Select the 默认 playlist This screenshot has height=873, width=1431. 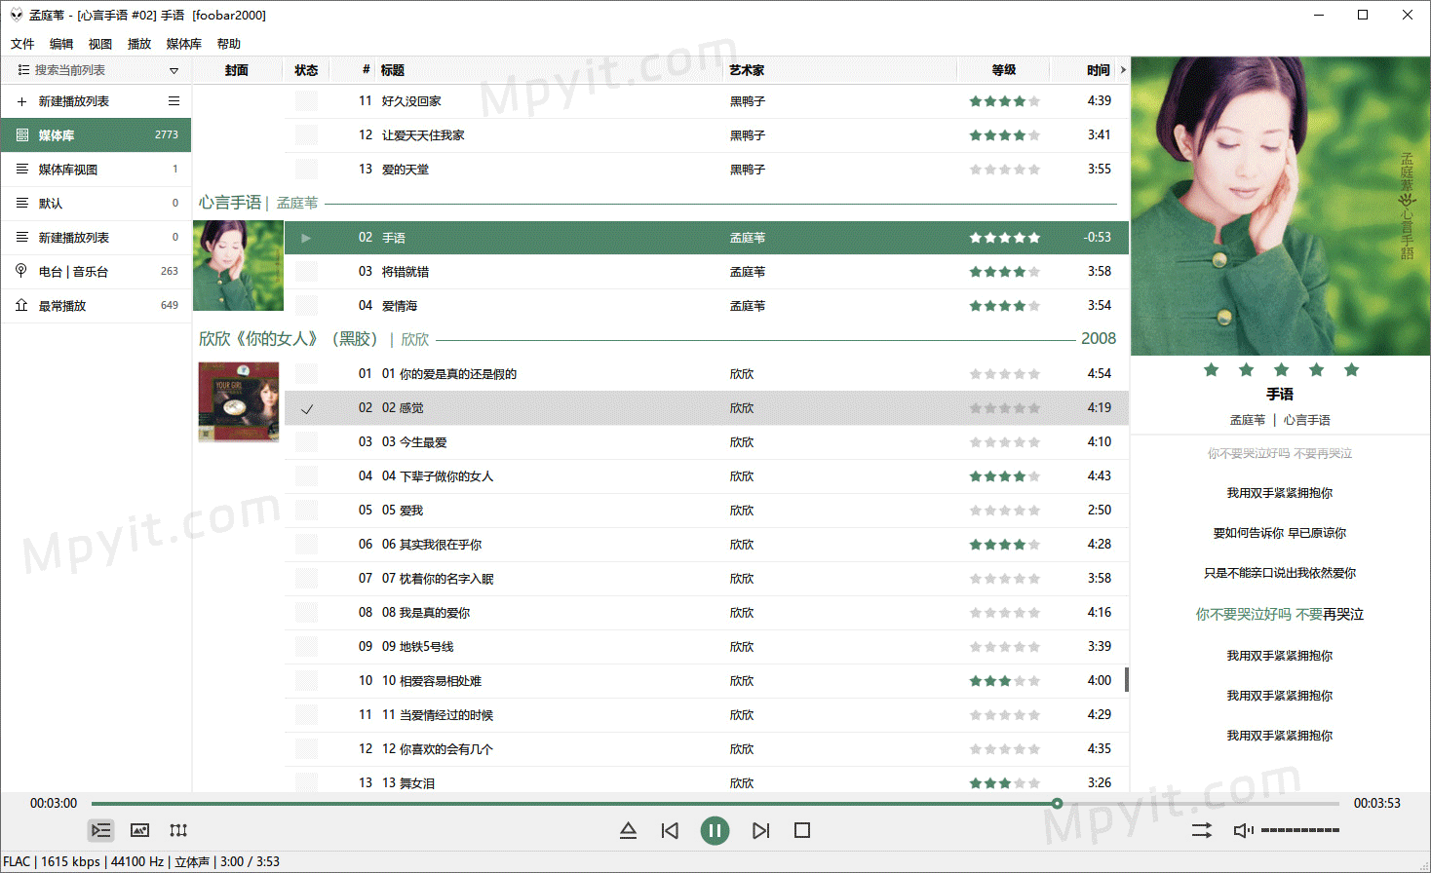point(96,204)
